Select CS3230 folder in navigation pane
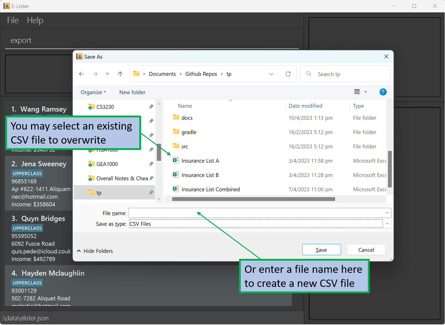445x325 pixels. tap(105, 107)
